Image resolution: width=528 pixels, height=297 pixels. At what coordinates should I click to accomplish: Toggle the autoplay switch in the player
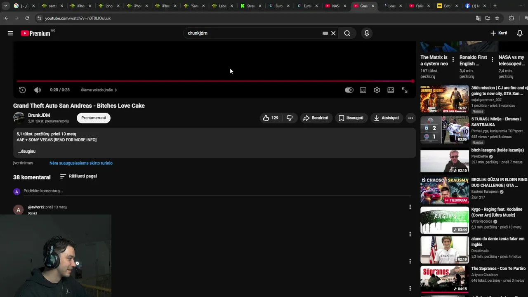[349, 90]
